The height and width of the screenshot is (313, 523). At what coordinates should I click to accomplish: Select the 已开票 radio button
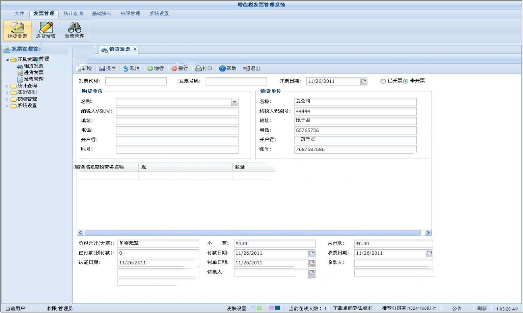[383, 81]
